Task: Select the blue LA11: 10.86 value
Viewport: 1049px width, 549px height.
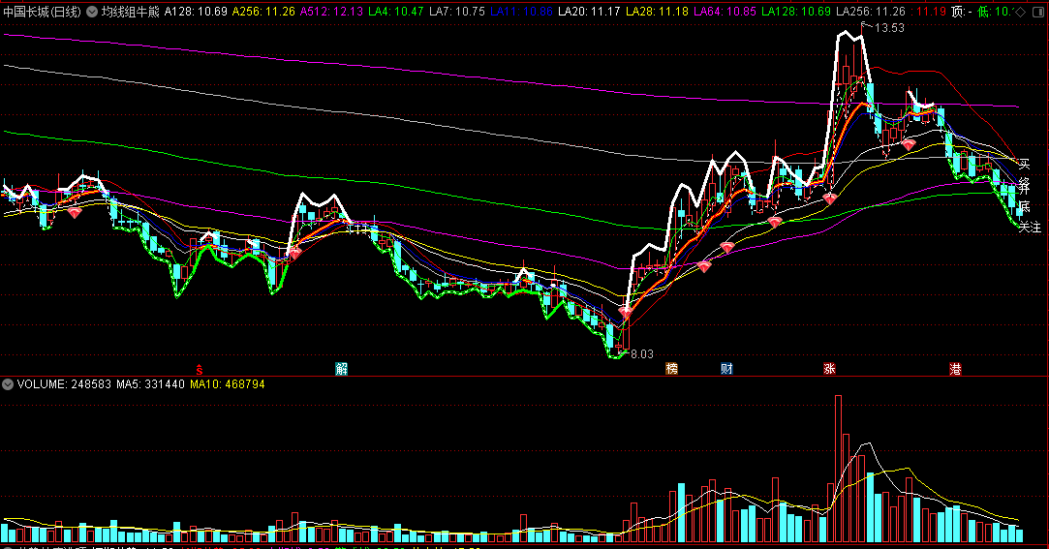Action: tap(522, 12)
